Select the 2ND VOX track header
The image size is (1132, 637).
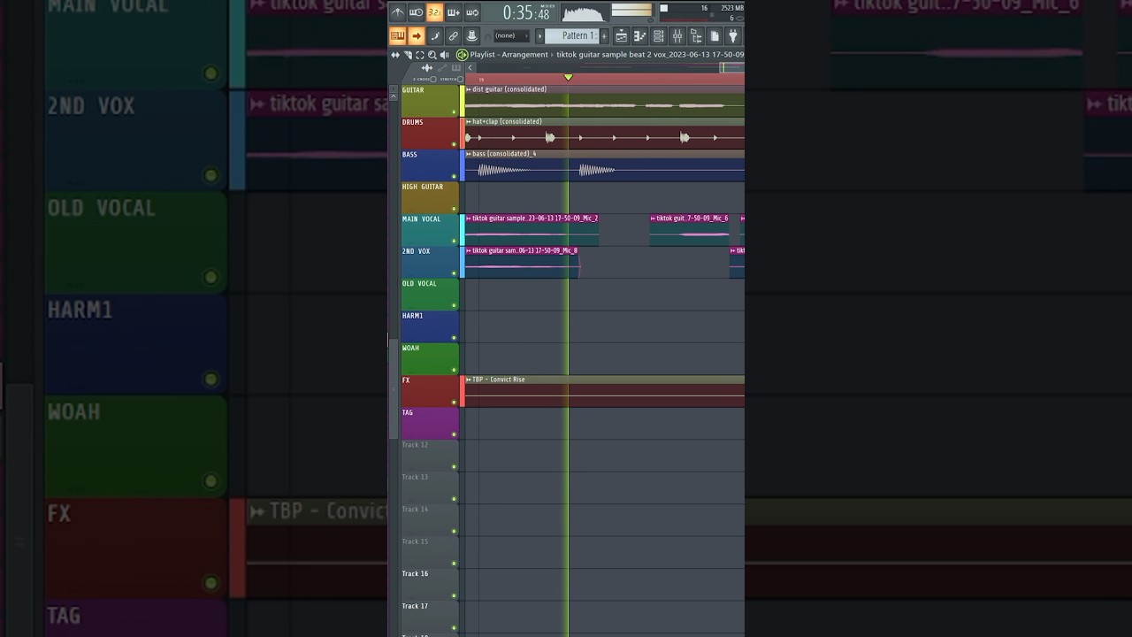point(430,263)
